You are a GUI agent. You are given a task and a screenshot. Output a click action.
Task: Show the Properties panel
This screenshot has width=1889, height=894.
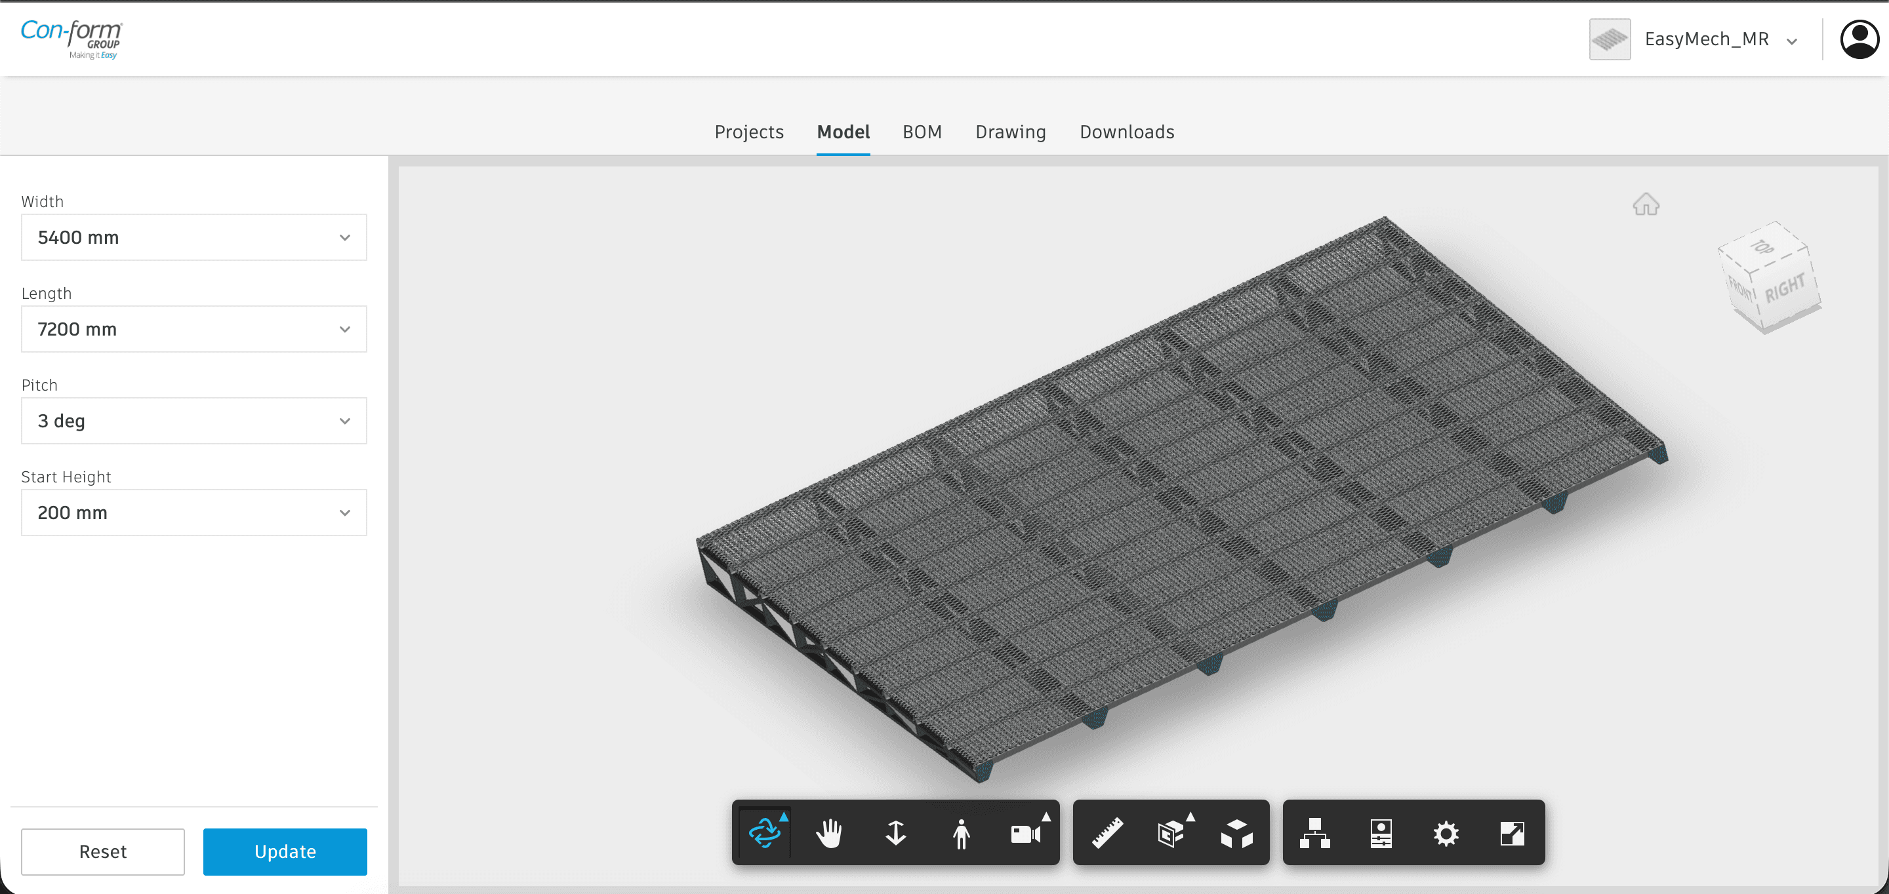[x=1381, y=833]
